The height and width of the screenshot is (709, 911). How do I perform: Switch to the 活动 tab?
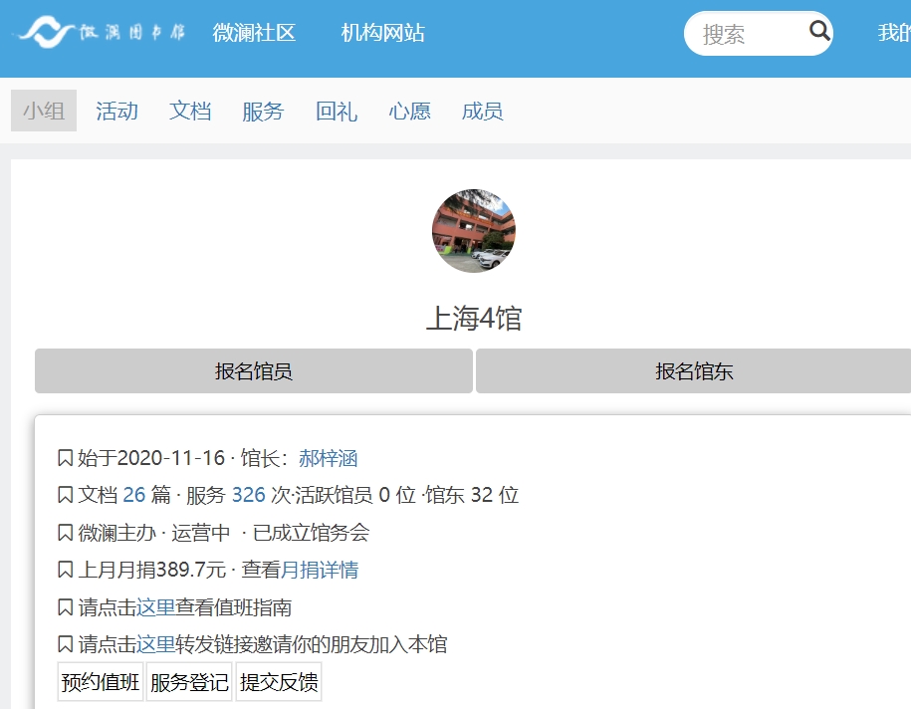point(116,111)
